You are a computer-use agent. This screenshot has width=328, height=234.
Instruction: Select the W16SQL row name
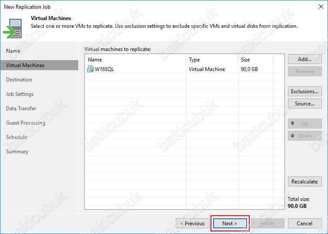(104, 69)
